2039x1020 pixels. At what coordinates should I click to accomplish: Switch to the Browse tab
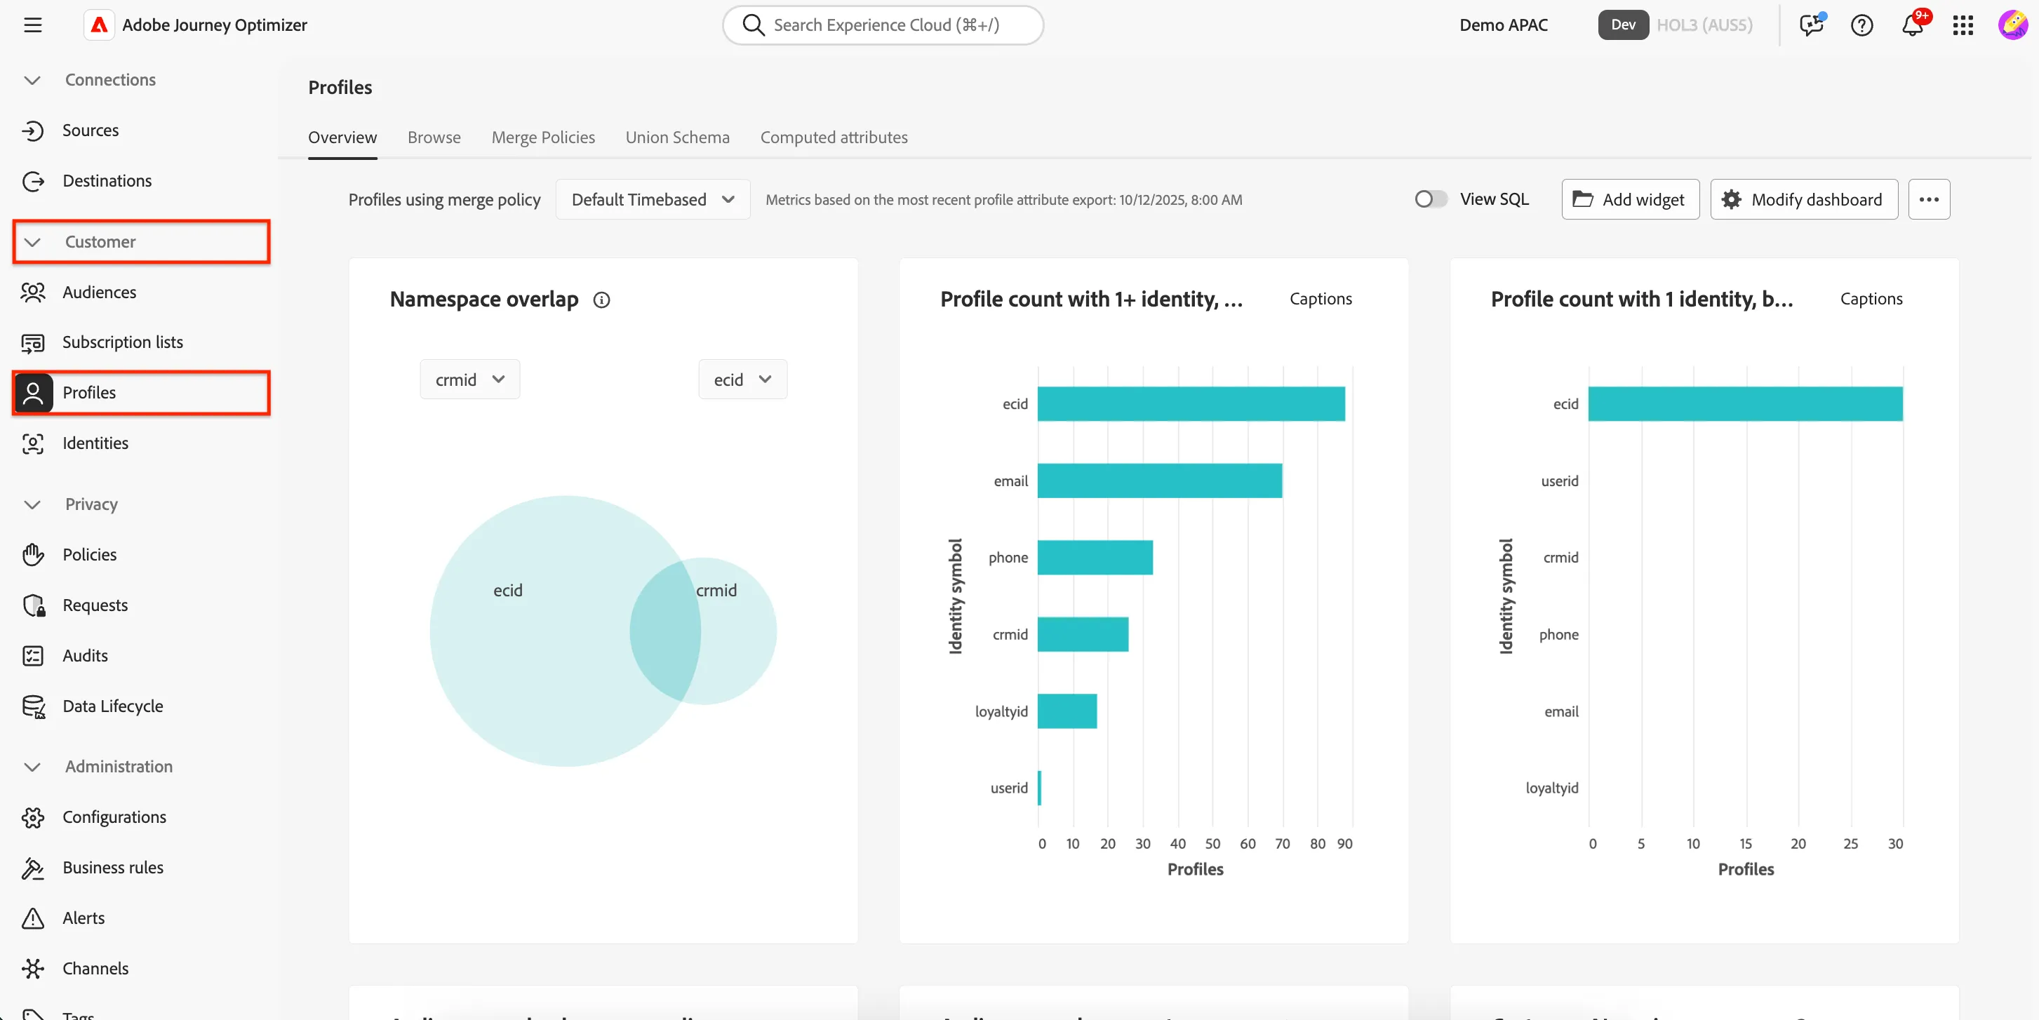point(434,137)
